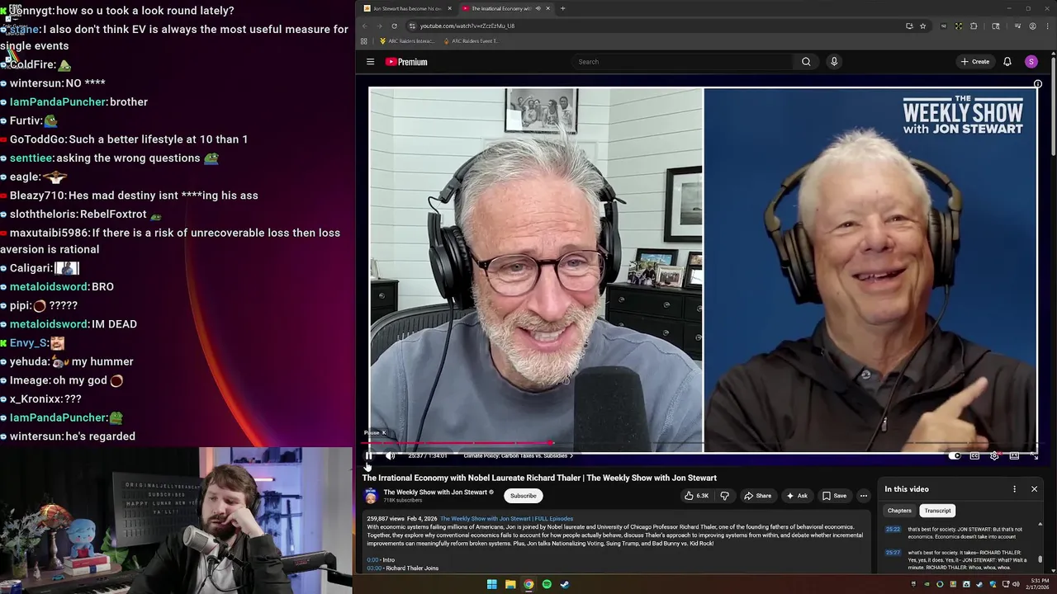This screenshot has height=594, width=1057.
Task: Expand chapter 'Climate Policy: Carbon Taxes vs. Subsidies'
Action: [518, 455]
